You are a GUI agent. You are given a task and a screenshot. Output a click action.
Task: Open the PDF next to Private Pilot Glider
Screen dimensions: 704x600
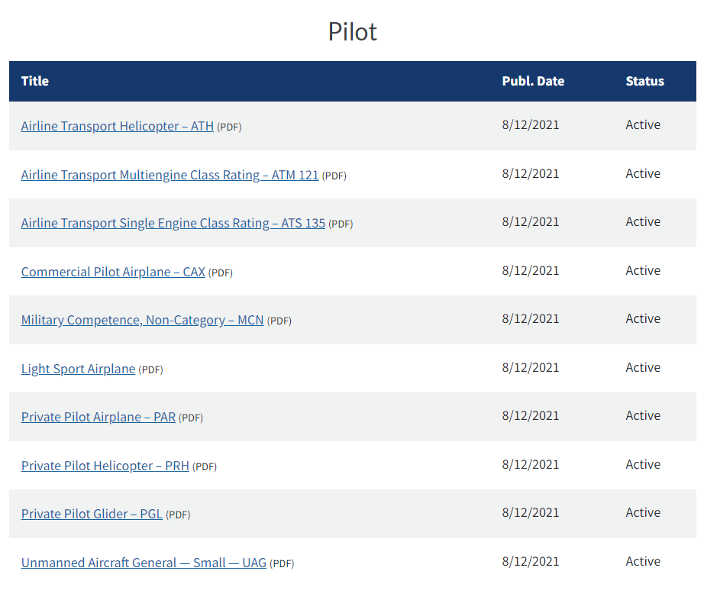[178, 515]
